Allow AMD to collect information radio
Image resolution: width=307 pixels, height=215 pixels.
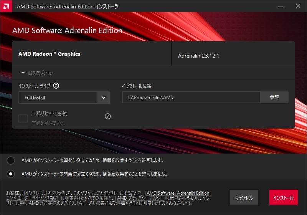pos(11,160)
